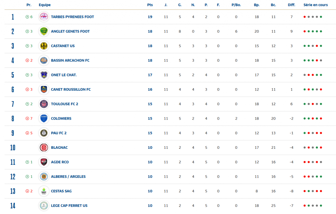Open the CANET ROUSSILLON FC team link
336x214 pixels.
tap(71, 89)
